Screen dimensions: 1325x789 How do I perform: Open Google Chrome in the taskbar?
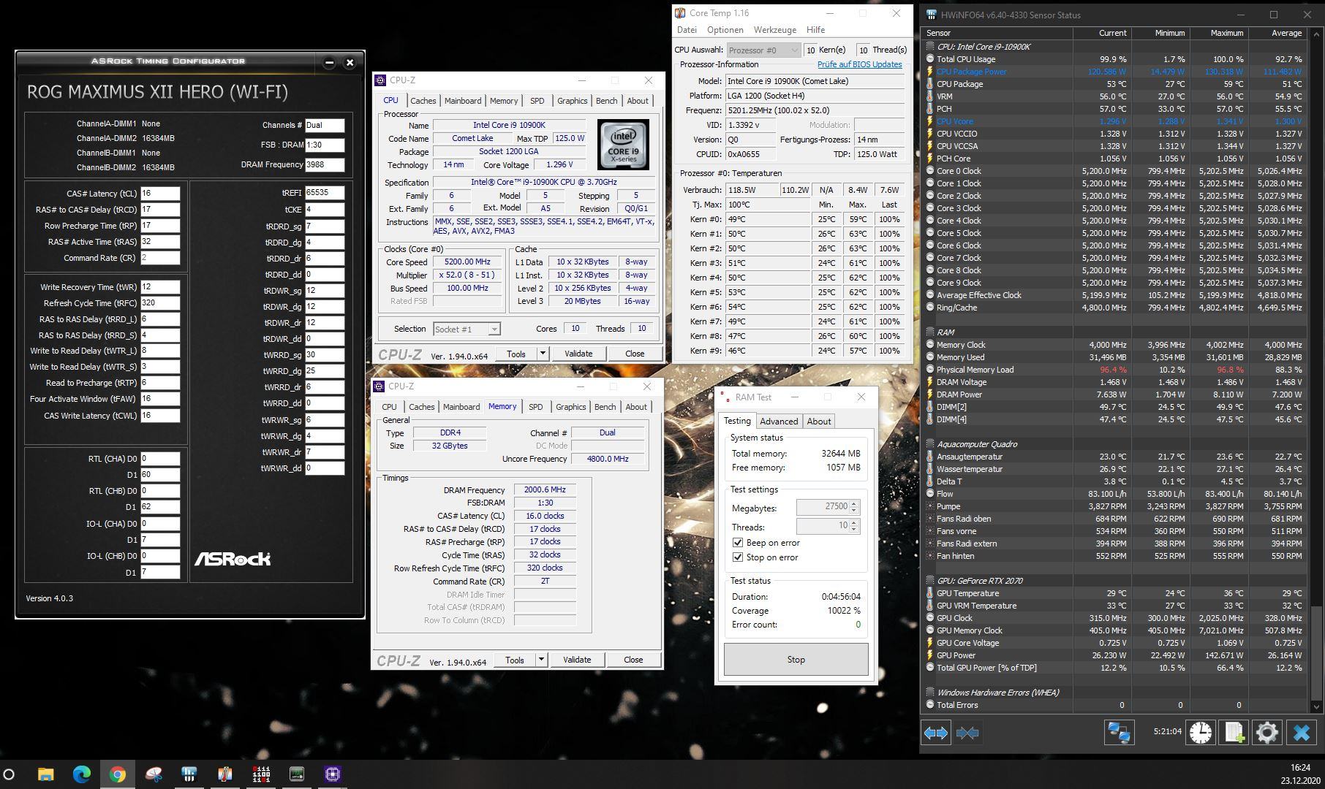tap(117, 774)
